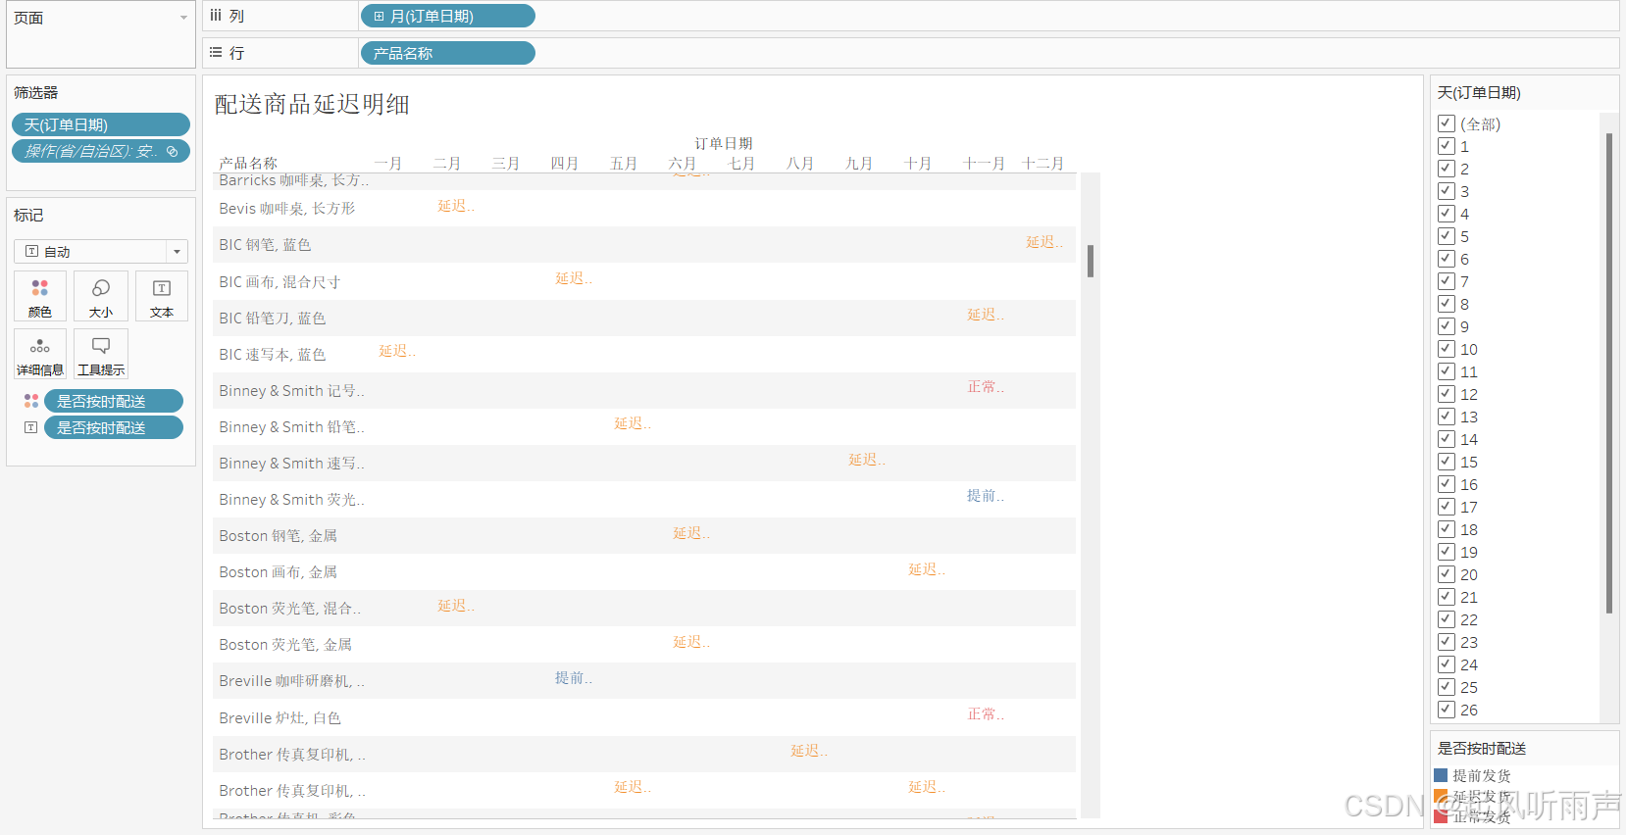The image size is (1626, 835).
Task: Select the color 是否按时配送 marks pill
Action: [114, 401]
